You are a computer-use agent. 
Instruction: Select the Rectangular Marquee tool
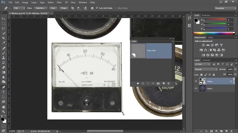(x=3, y=24)
